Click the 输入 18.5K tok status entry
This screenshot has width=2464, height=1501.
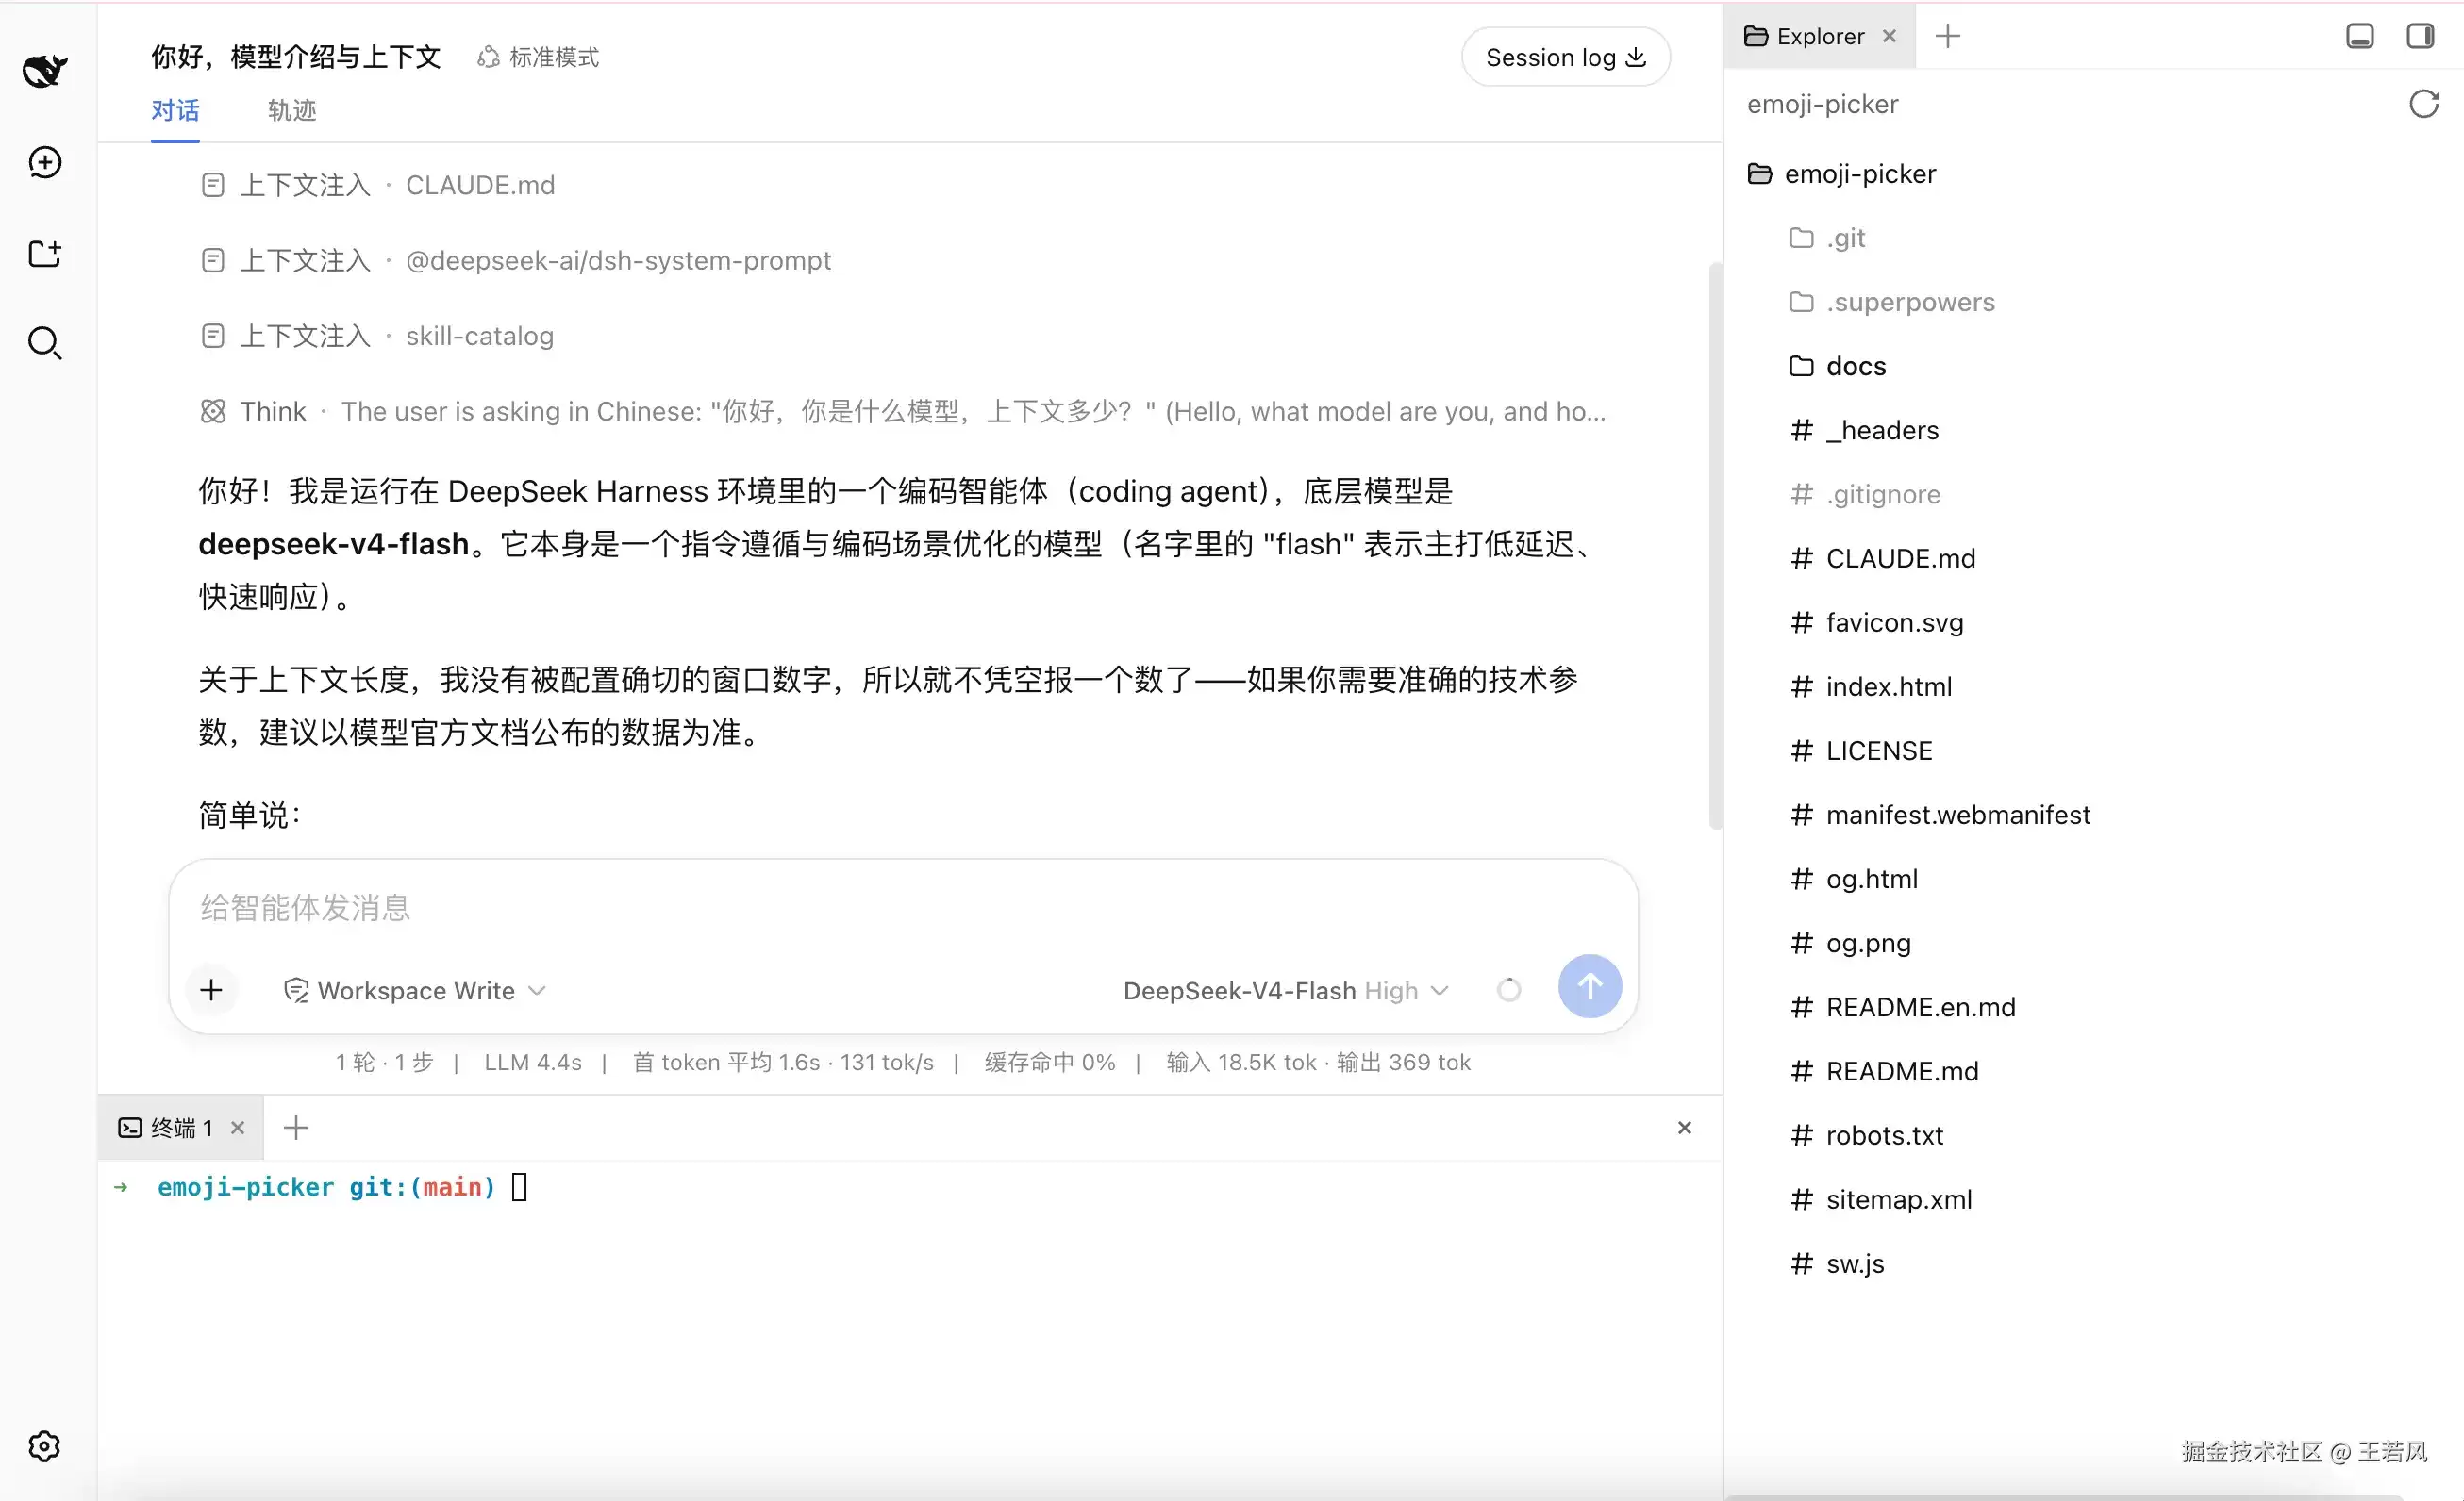click(1241, 1063)
